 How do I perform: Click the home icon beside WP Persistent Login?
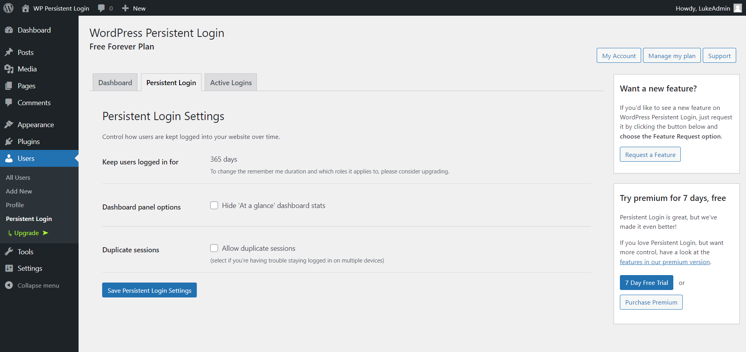pyautogui.click(x=26, y=8)
